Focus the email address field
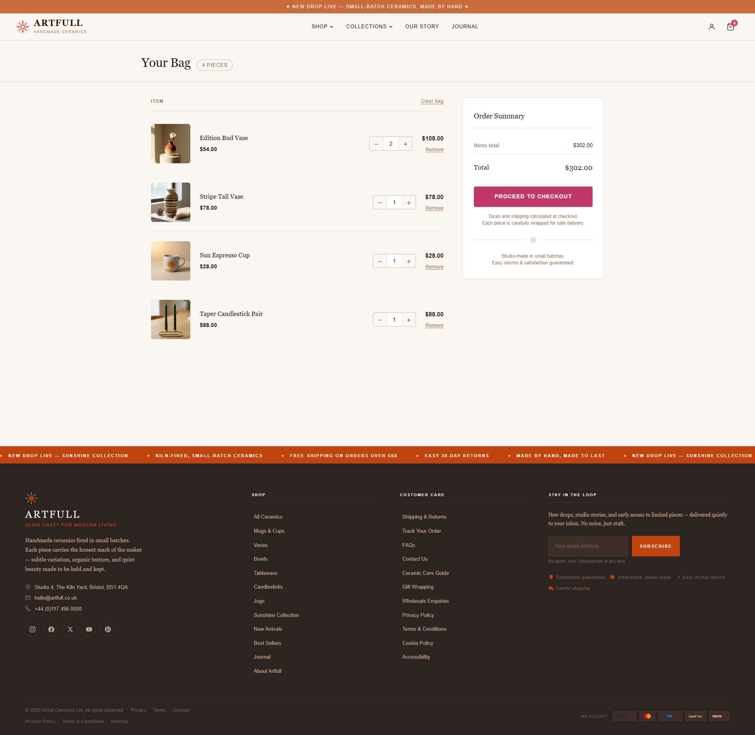755x735 pixels. (588, 546)
